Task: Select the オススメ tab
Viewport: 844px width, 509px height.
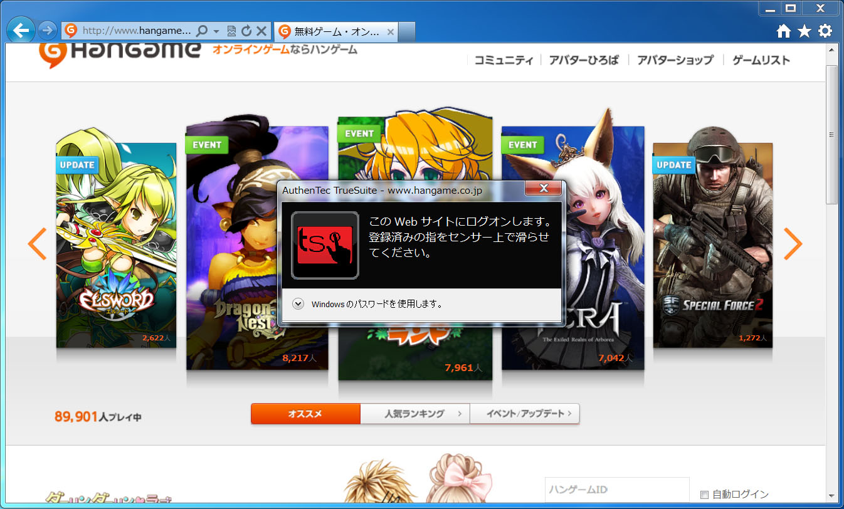Action: [305, 414]
